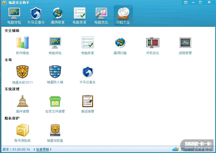This screenshot has height=153, width=216.
Task: Click 已连接到云安全中心 status text
Action: point(196,150)
